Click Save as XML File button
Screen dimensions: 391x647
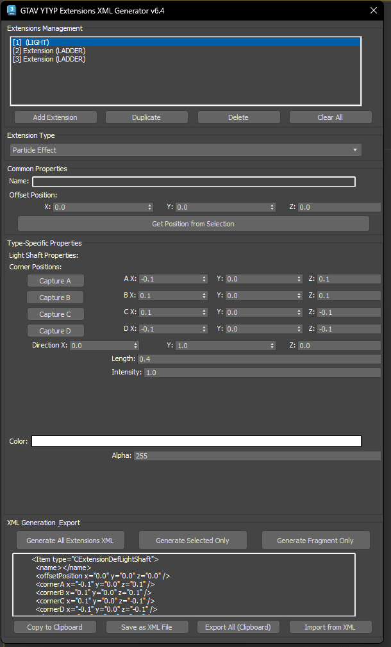point(147,627)
